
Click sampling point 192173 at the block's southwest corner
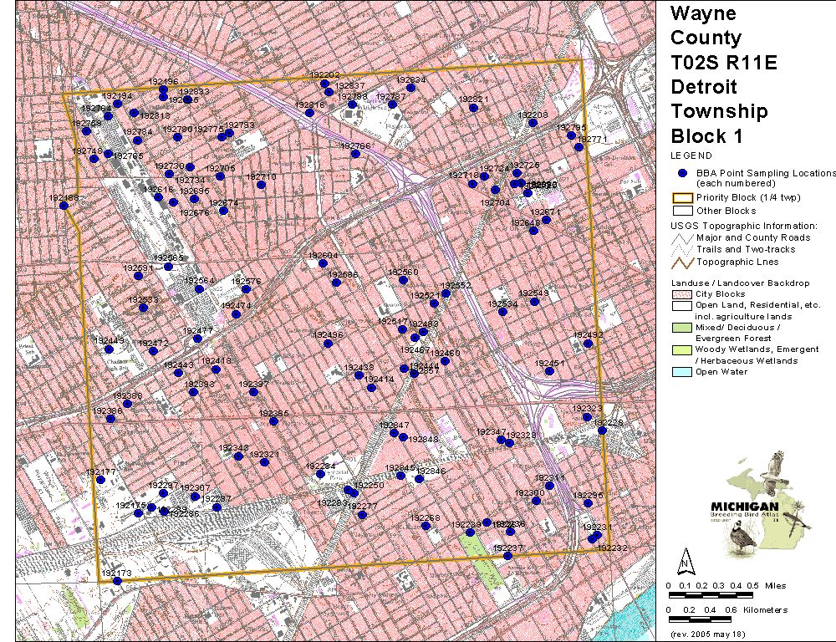coord(117,580)
